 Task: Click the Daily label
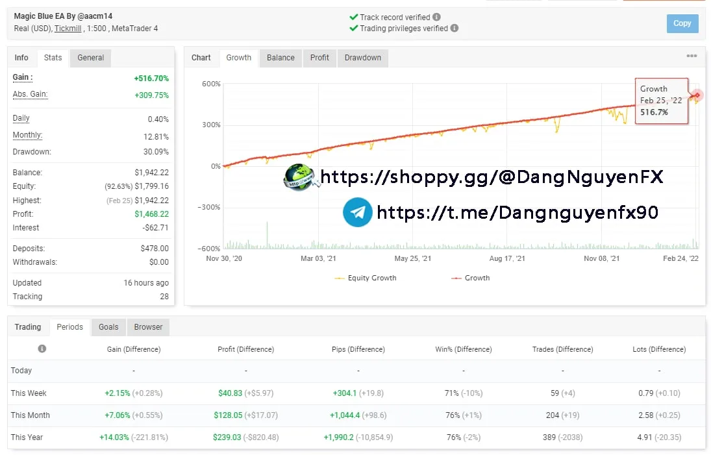coord(21,118)
